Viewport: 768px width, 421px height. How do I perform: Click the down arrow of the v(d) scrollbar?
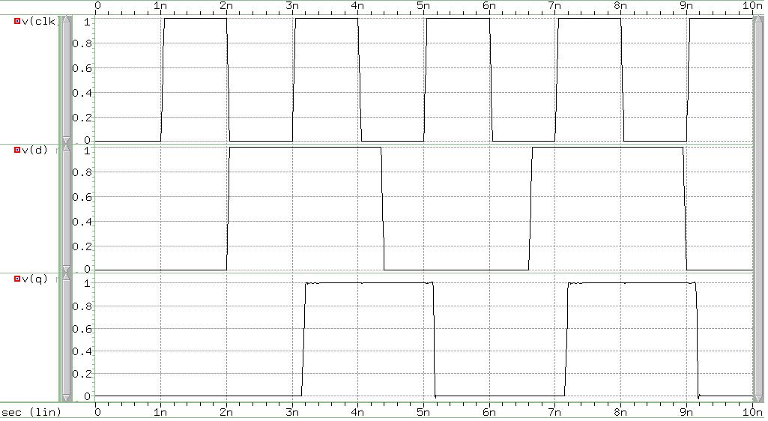(x=67, y=269)
